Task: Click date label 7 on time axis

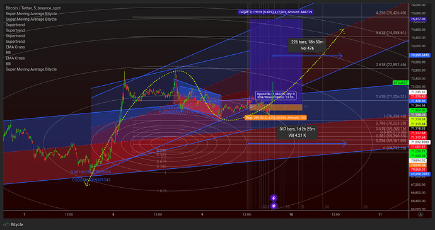Action: click(x=25, y=214)
